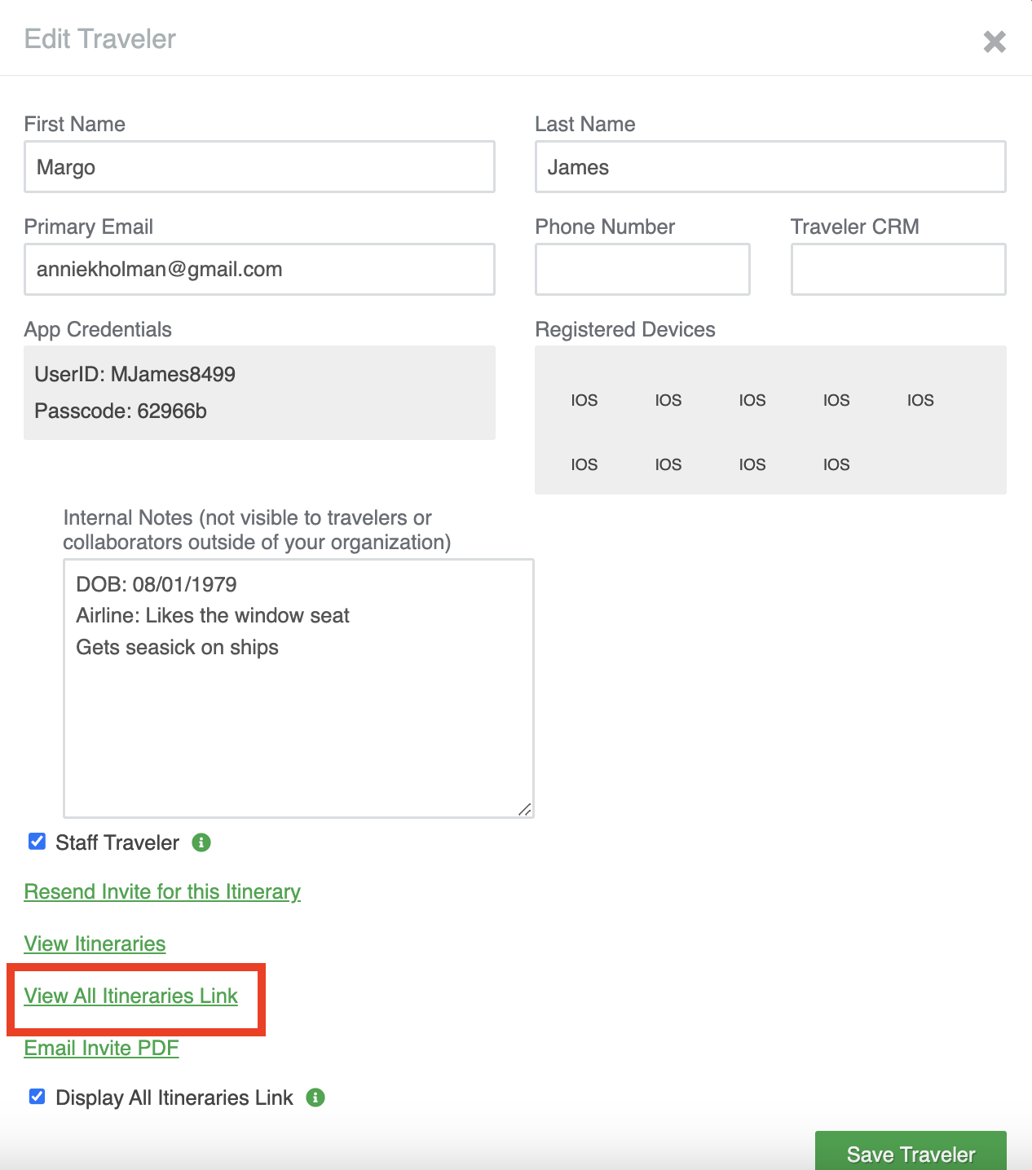Focus the First Name field
The height and width of the screenshot is (1170, 1032).
click(x=259, y=167)
